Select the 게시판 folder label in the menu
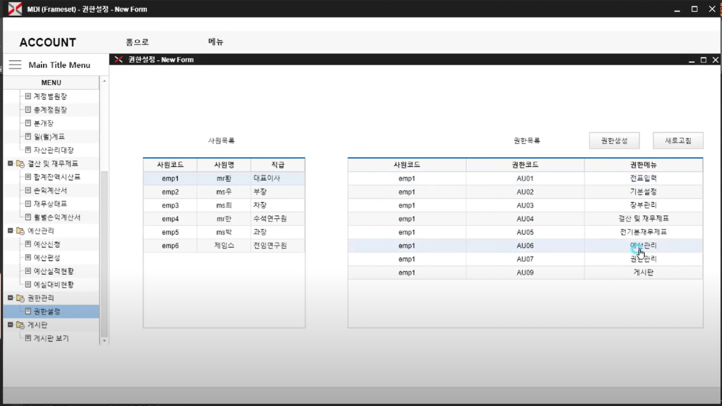The width and height of the screenshot is (722, 406). click(x=38, y=325)
